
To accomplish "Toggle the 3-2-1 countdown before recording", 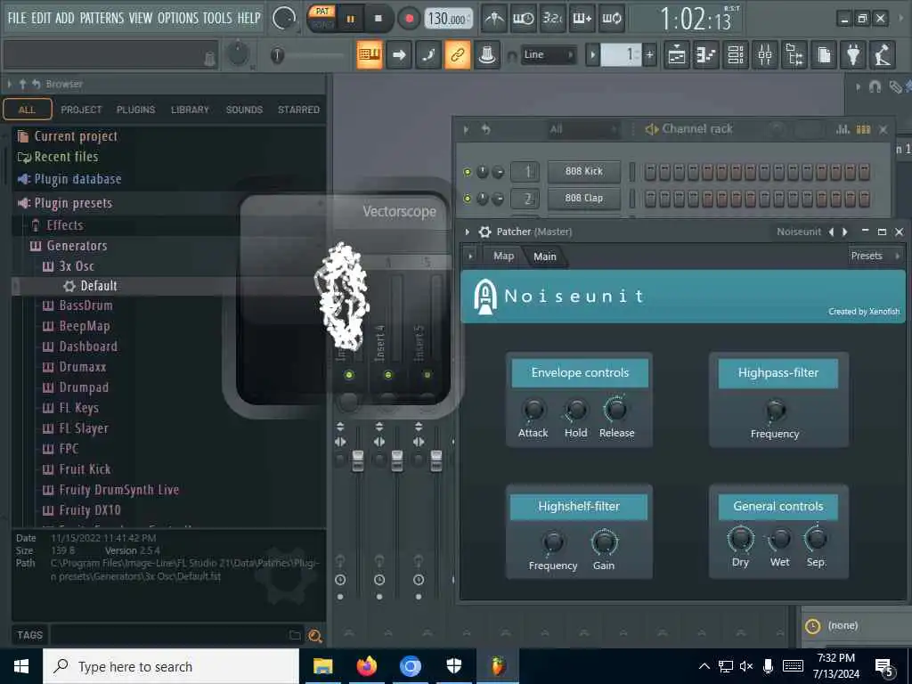I will (x=552, y=19).
